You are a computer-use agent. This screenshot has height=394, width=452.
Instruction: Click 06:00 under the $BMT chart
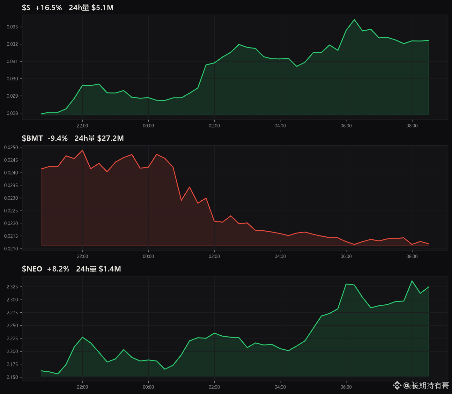pyautogui.click(x=346, y=256)
